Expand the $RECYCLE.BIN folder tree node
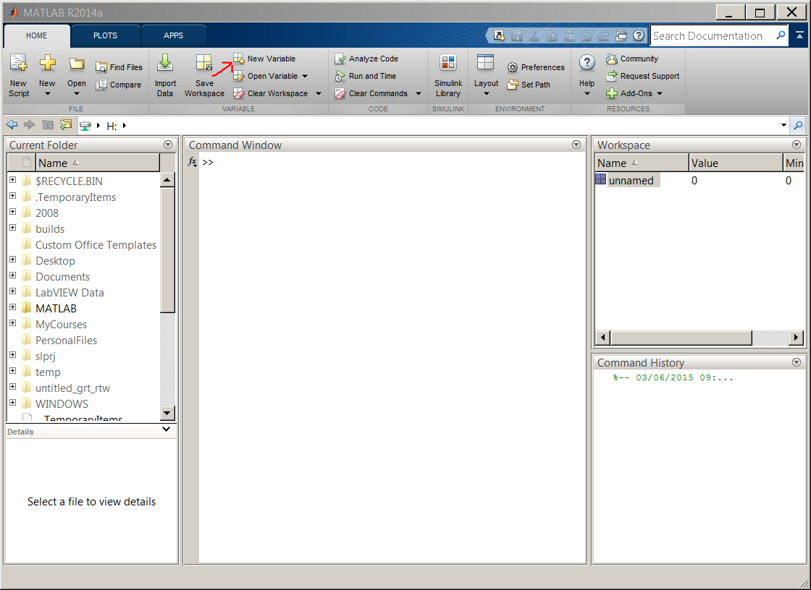811x590 pixels. tap(12, 180)
